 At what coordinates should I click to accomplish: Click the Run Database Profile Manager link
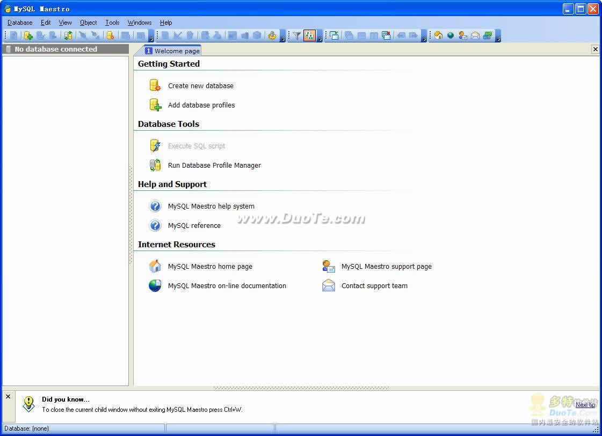(214, 166)
